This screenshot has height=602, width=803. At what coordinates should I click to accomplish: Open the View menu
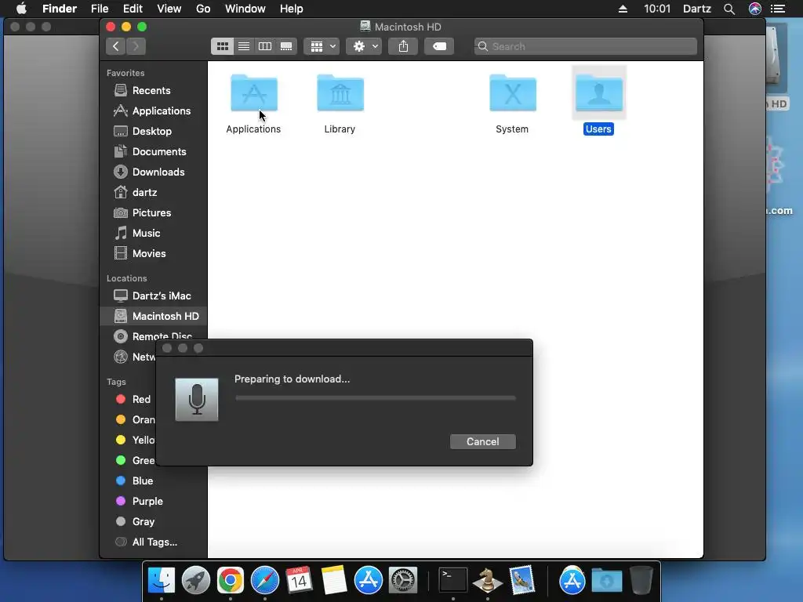point(169,9)
